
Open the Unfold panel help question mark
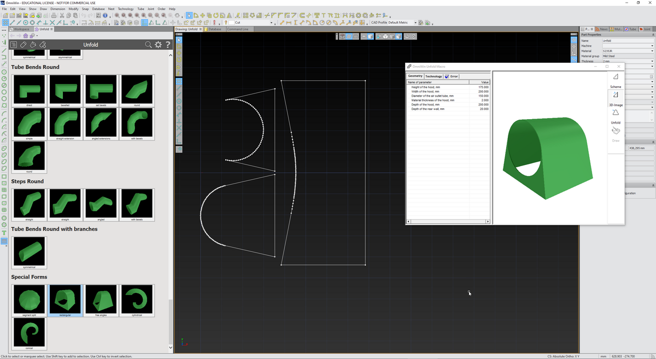pyautogui.click(x=168, y=45)
